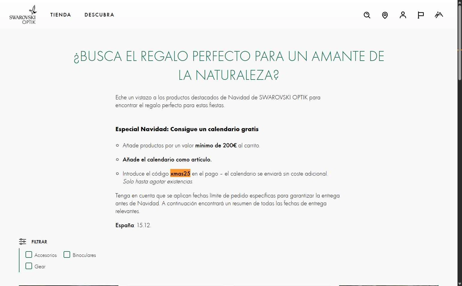Click 'Añade el calendario como artículo.' text
462x286 pixels.
167,159
